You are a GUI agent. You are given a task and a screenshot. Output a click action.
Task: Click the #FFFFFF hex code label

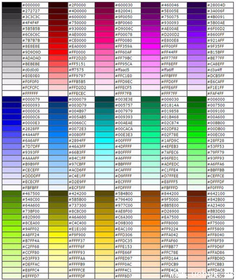point(31,93)
